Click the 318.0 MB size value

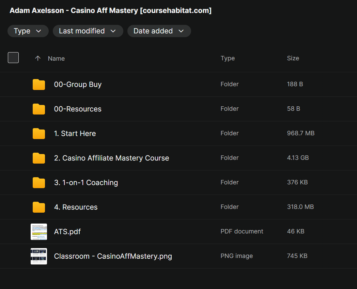point(300,207)
